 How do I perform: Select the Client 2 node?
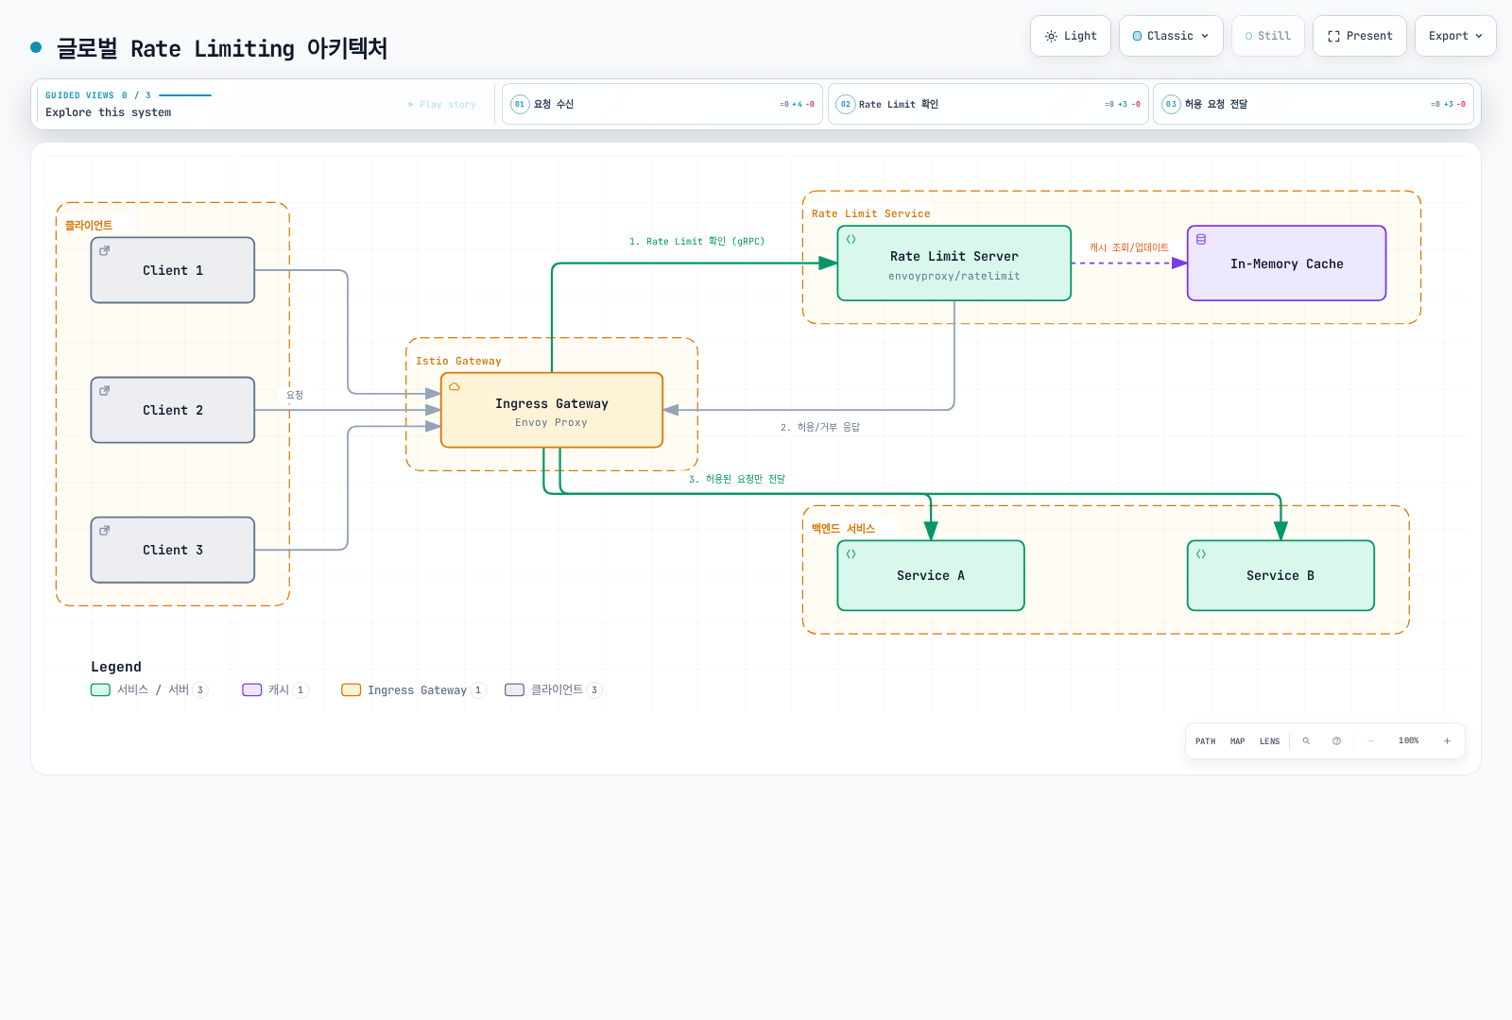tap(173, 410)
